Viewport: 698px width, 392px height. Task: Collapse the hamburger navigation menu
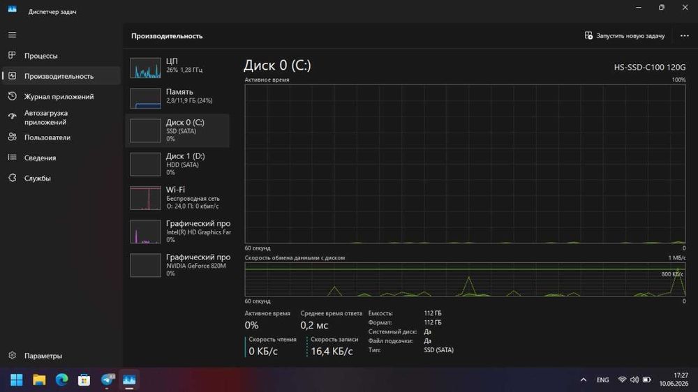[12, 35]
